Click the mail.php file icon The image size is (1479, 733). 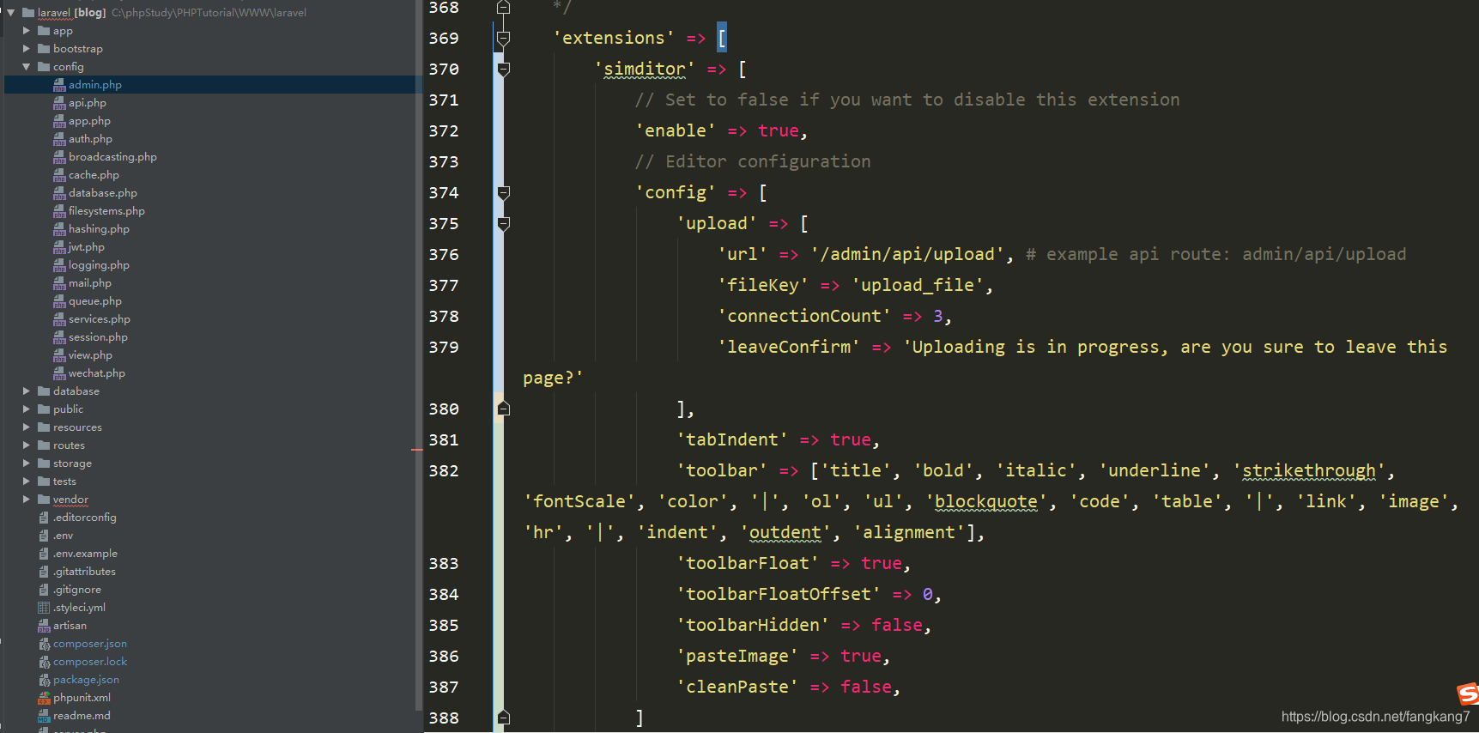click(59, 283)
